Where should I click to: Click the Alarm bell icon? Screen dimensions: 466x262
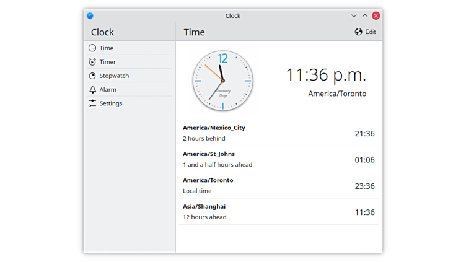(92, 90)
